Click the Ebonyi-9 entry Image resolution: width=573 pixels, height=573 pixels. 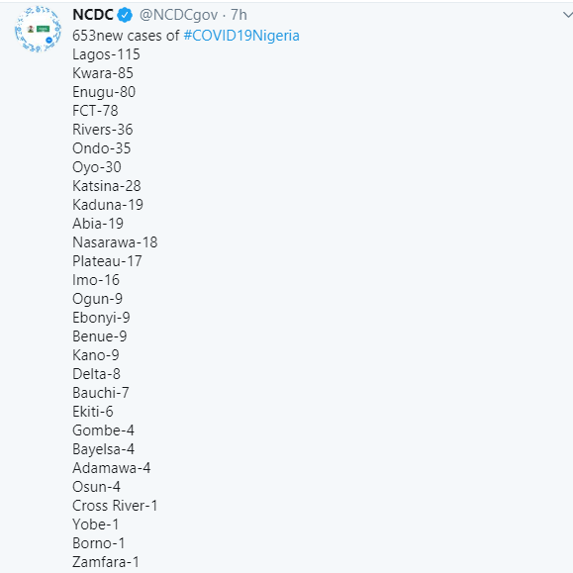pos(101,318)
